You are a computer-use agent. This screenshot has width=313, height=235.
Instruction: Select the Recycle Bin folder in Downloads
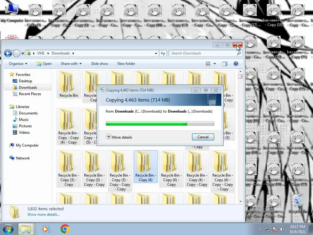tap(69, 84)
